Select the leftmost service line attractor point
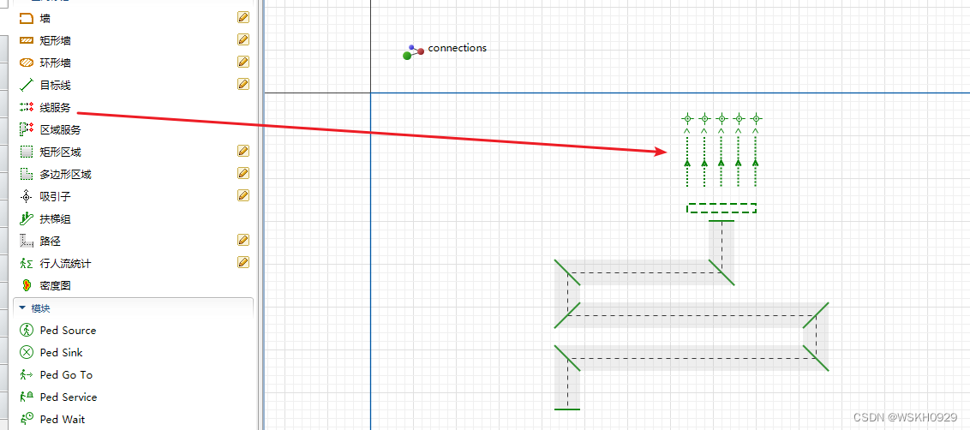This screenshot has width=970, height=430. coord(686,118)
